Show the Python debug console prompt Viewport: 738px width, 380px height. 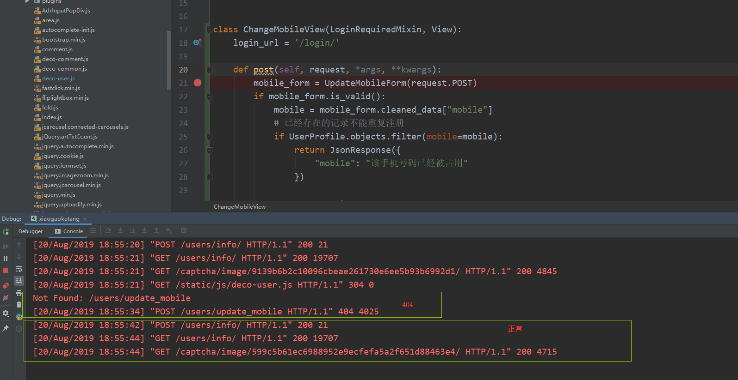[19, 317]
